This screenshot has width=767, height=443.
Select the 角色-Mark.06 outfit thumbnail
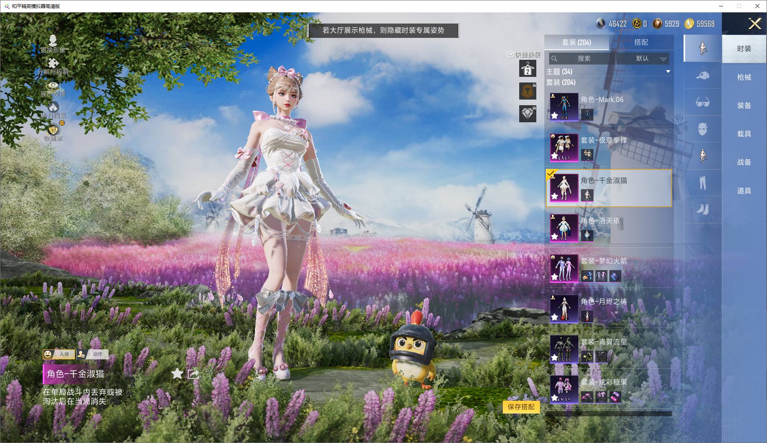[x=564, y=107]
